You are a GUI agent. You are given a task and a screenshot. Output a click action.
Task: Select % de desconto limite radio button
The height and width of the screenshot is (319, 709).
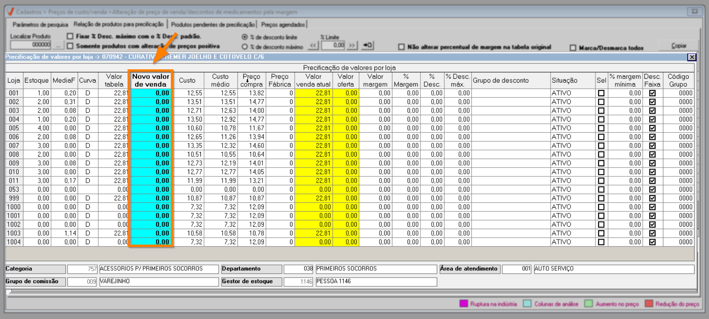coord(245,37)
